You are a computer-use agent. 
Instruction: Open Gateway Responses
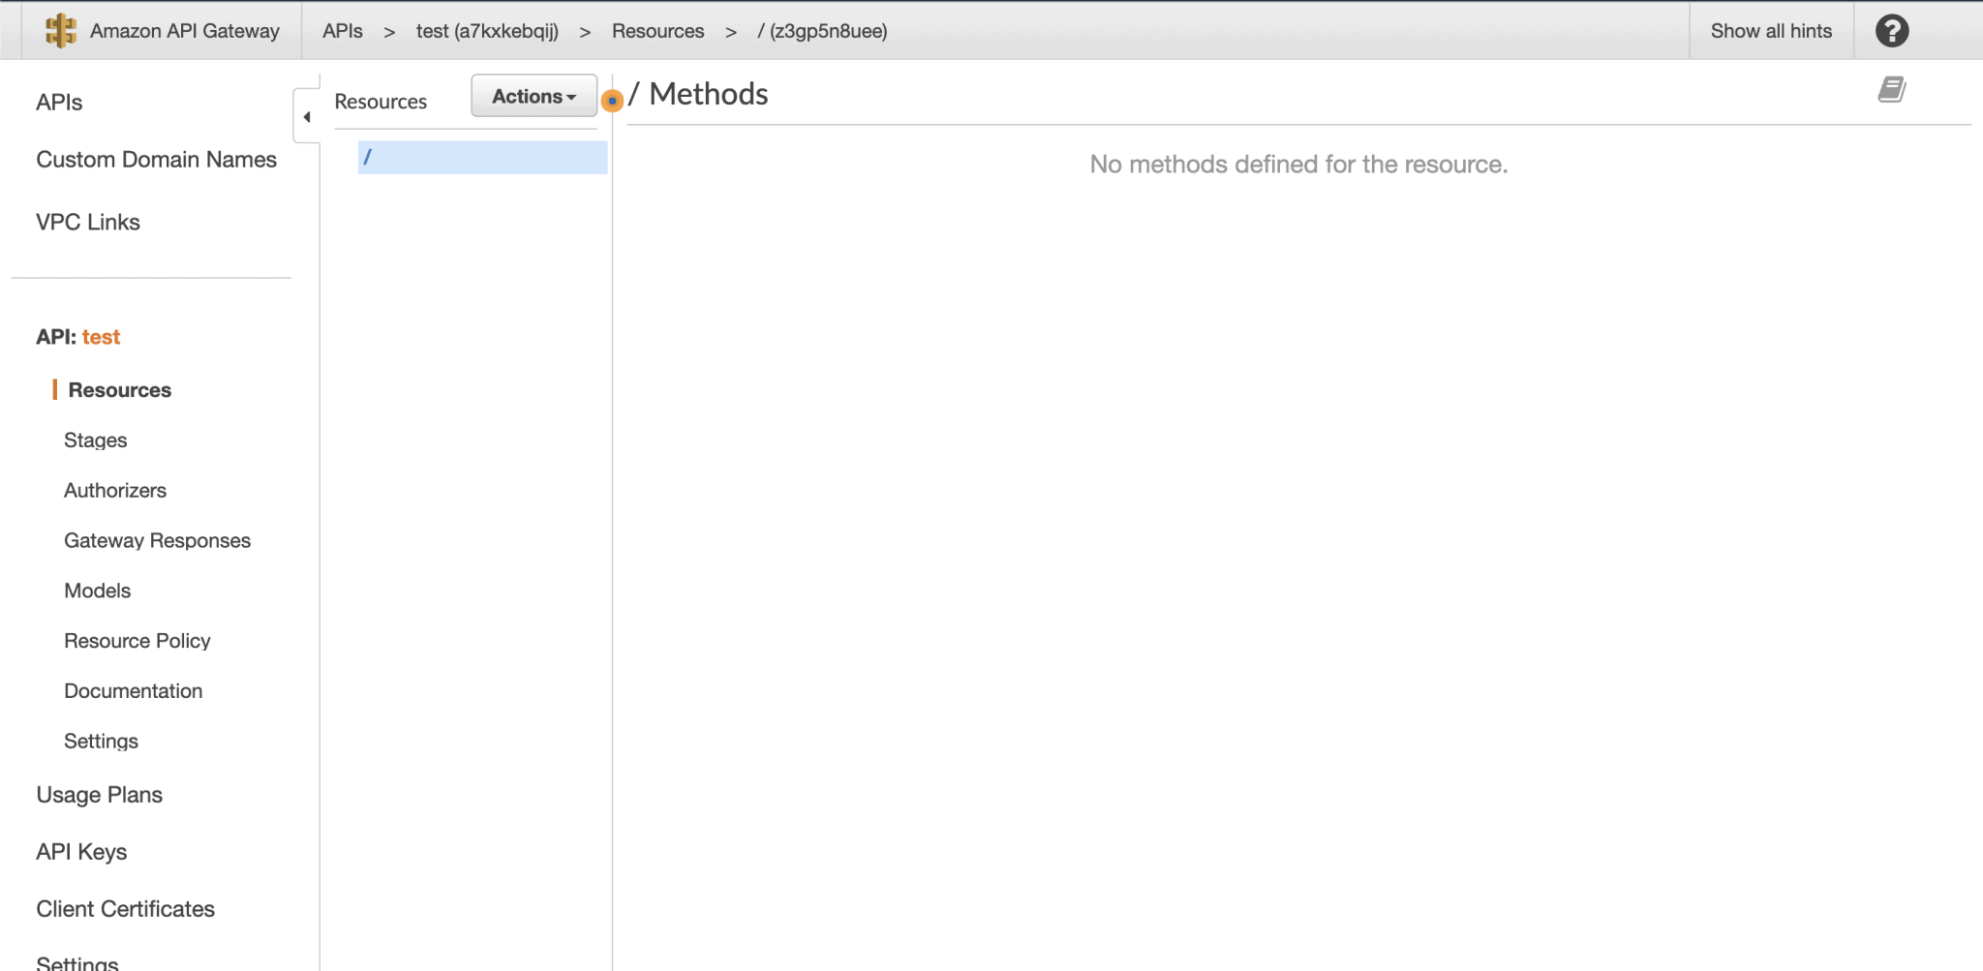pyautogui.click(x=157, y=540)
